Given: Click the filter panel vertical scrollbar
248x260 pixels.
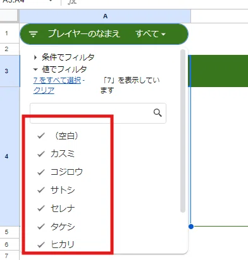Looking at the screenshot, I should (x=183, y=131).
